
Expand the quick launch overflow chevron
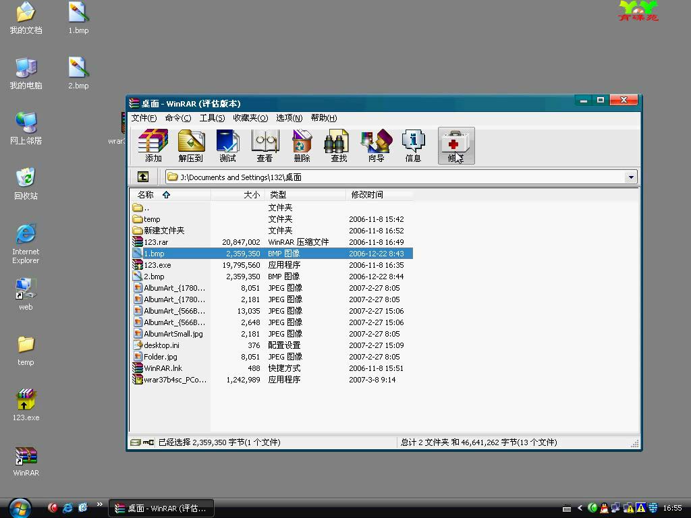[100, 505]
